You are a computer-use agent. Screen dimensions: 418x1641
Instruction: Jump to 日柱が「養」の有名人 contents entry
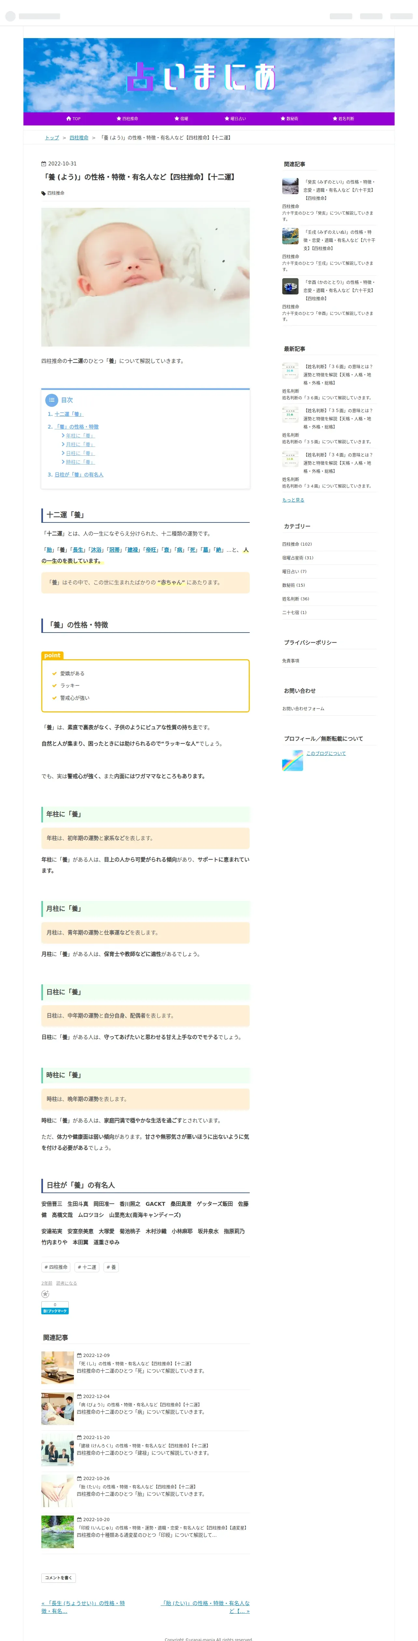(x=78, y=475)
